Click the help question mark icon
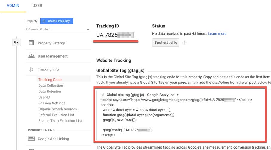 pos(184,43)
